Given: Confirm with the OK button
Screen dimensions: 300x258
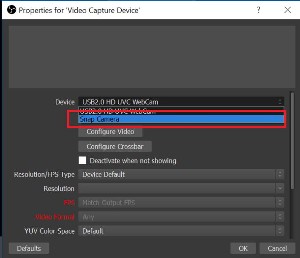Looking at the screenshot, I should click(x=243, y=248).
